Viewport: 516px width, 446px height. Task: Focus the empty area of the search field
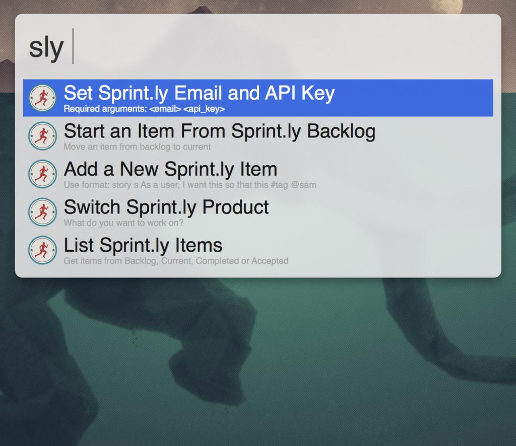tap(282, 47)
